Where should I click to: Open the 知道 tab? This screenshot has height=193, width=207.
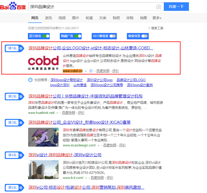coord(89,18)
